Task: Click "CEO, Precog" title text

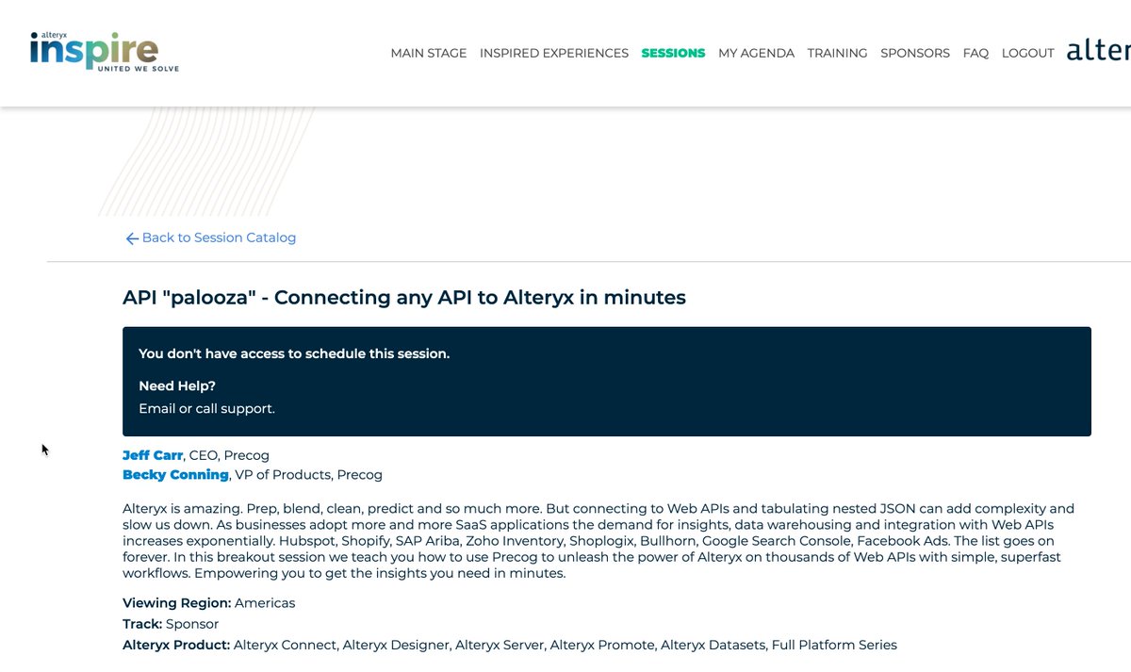Action: tap(229, 455)
